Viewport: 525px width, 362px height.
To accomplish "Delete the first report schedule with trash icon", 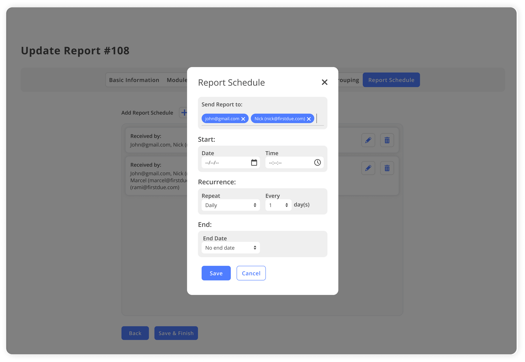I will [x=387, y=140].
